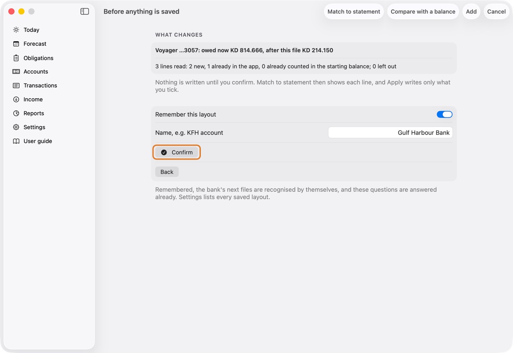Toggle the sidebar visibility icon

click(84, 11)
